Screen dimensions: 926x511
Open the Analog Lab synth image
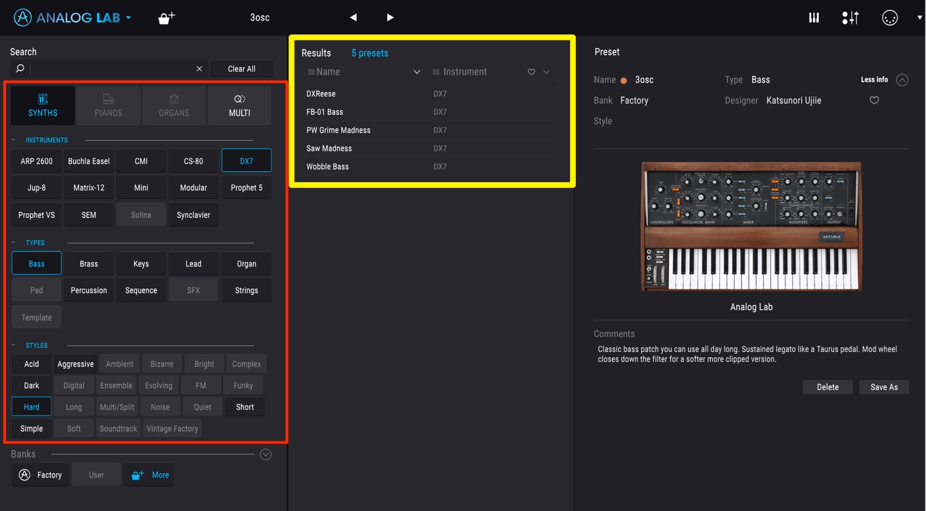751,226
